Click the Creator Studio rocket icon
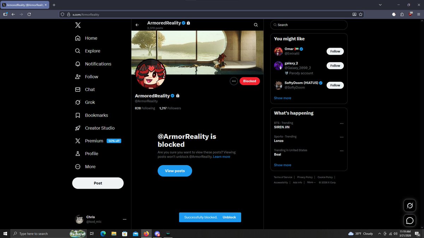The height and width of the screenshot is (238, 424). click(x=78, y=128)
